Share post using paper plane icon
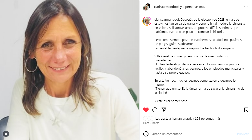This screenshot has height=140, width=252. coord(164,110)
